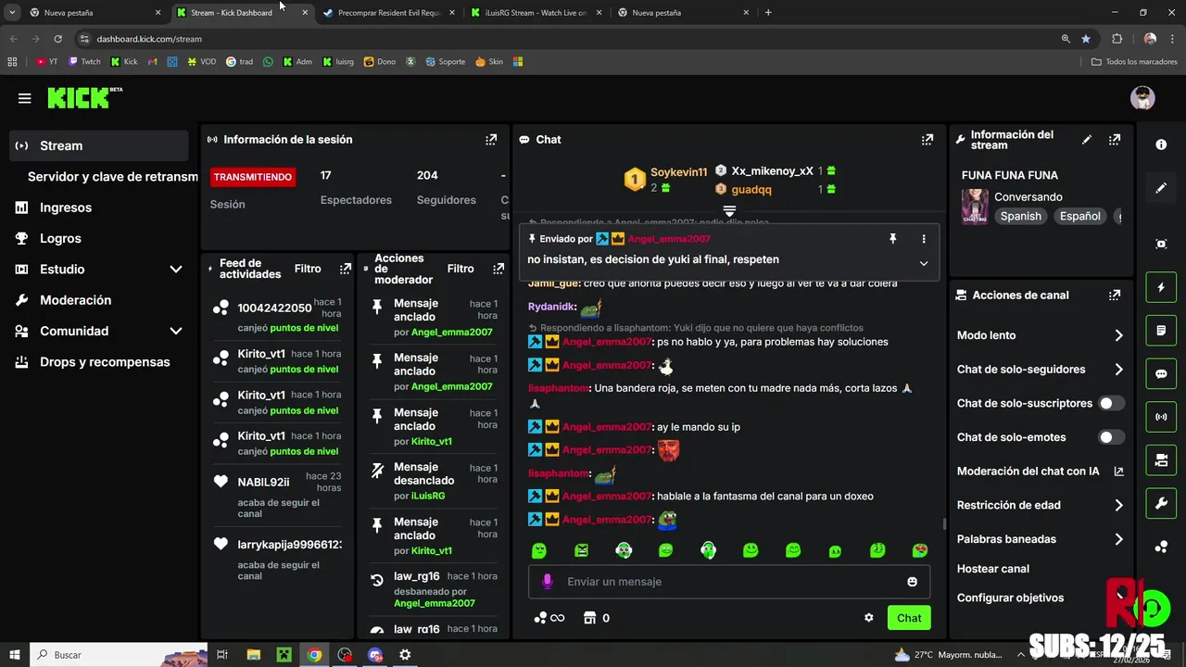This screenshot has width=1186, height=667.
Task: Click Hostear canal action
Action: coord(993,569)
